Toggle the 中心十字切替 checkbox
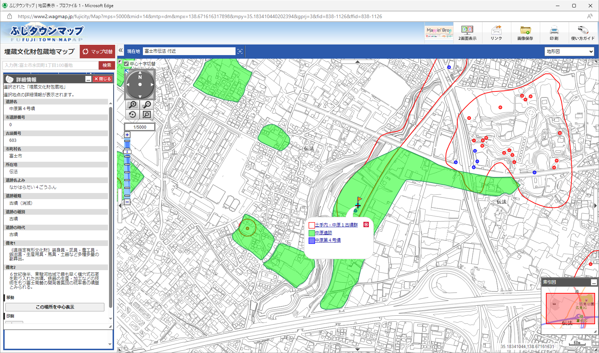Image resolution: width=599 pixels, height=353 pixels. (126, 64)
